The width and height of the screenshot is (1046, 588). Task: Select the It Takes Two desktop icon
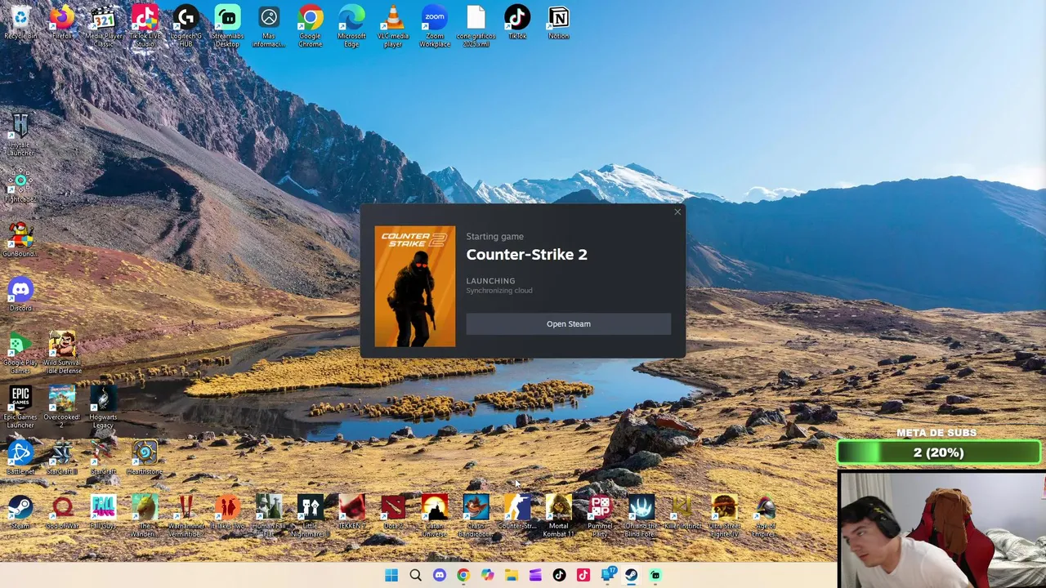(227, 512)
